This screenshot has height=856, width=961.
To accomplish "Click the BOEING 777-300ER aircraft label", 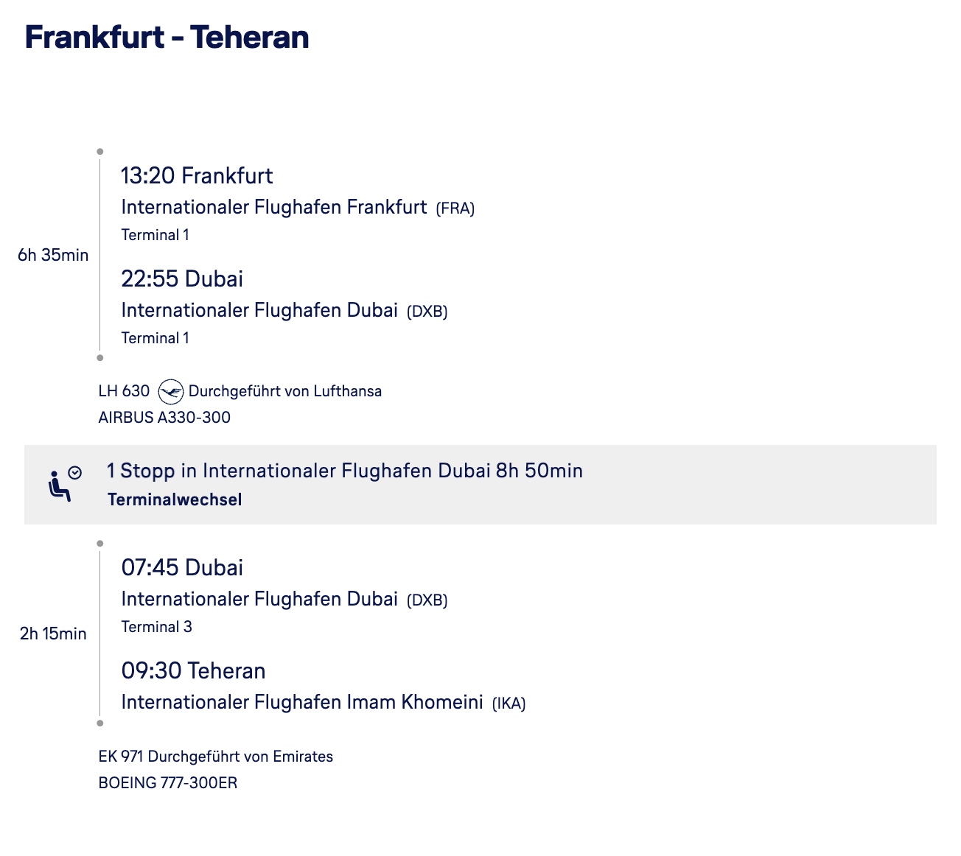I will point(167,783).
